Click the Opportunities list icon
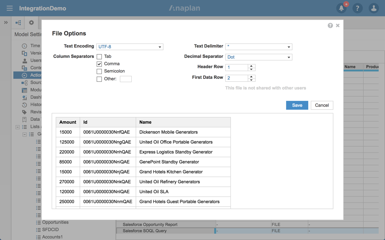385x240 pixels. tap(38, 222)
